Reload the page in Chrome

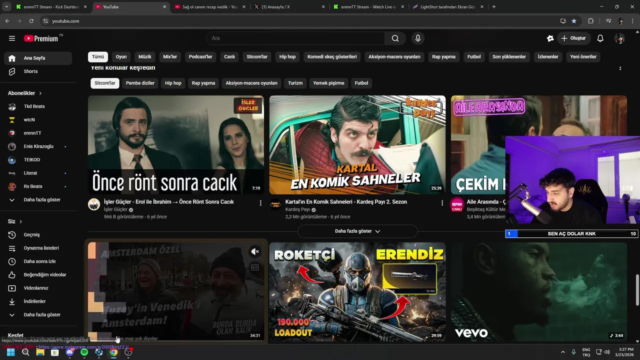pos(31,21)
